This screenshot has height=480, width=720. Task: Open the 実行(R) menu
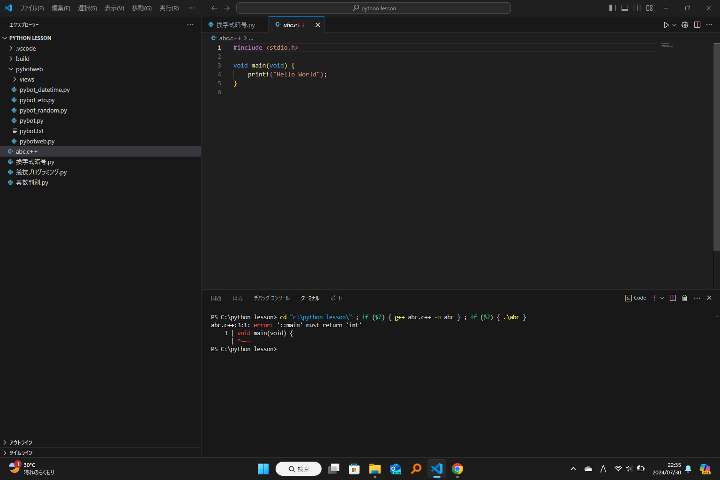pyautogui.click(x=169, y=8)
